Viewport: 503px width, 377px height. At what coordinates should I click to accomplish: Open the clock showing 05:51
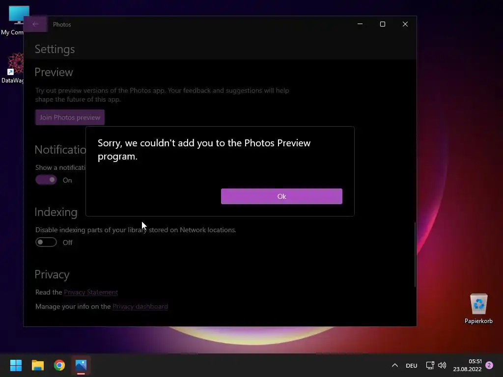pyautogui.click(x=468, y=365)
